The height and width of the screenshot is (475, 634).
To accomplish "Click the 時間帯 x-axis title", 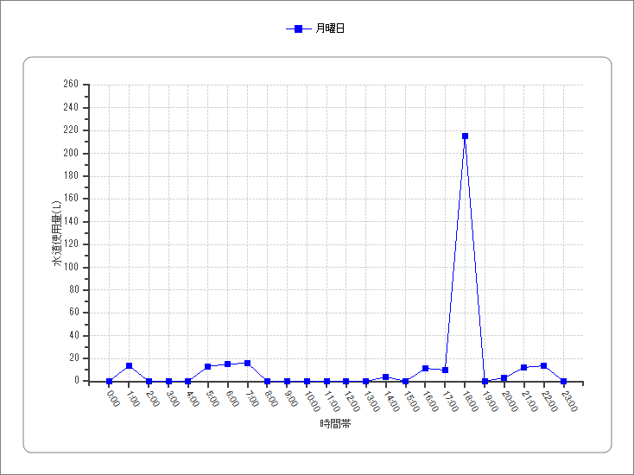I will (x=335, y=424).
